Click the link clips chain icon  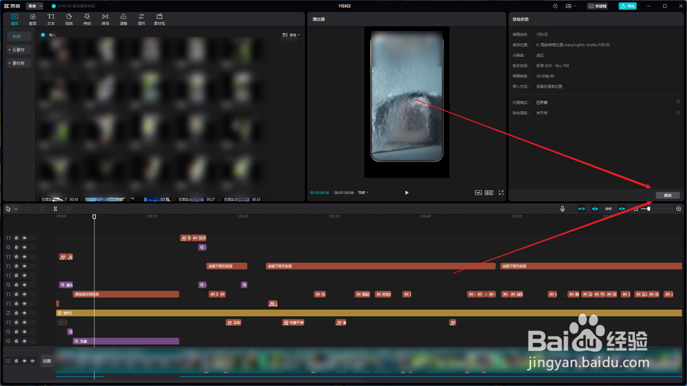pyautogui.click(x=609, y=209)
